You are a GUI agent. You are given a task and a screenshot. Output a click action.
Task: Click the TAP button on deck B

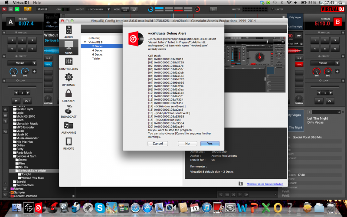point(298,36)
